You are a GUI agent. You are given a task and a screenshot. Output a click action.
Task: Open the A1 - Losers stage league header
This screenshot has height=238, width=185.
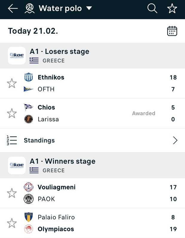(92, 56)
